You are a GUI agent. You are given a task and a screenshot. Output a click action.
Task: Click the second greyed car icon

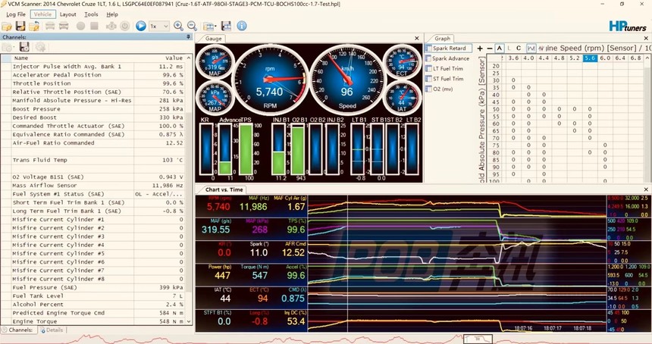[64, 27]
